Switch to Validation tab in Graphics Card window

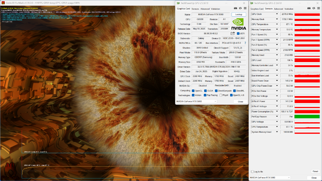(x=216, y=9)
